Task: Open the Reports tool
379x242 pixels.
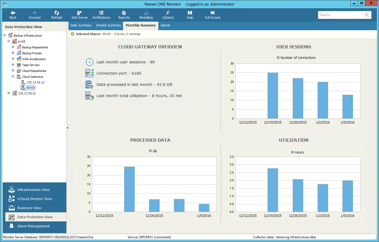Action: 124,15
